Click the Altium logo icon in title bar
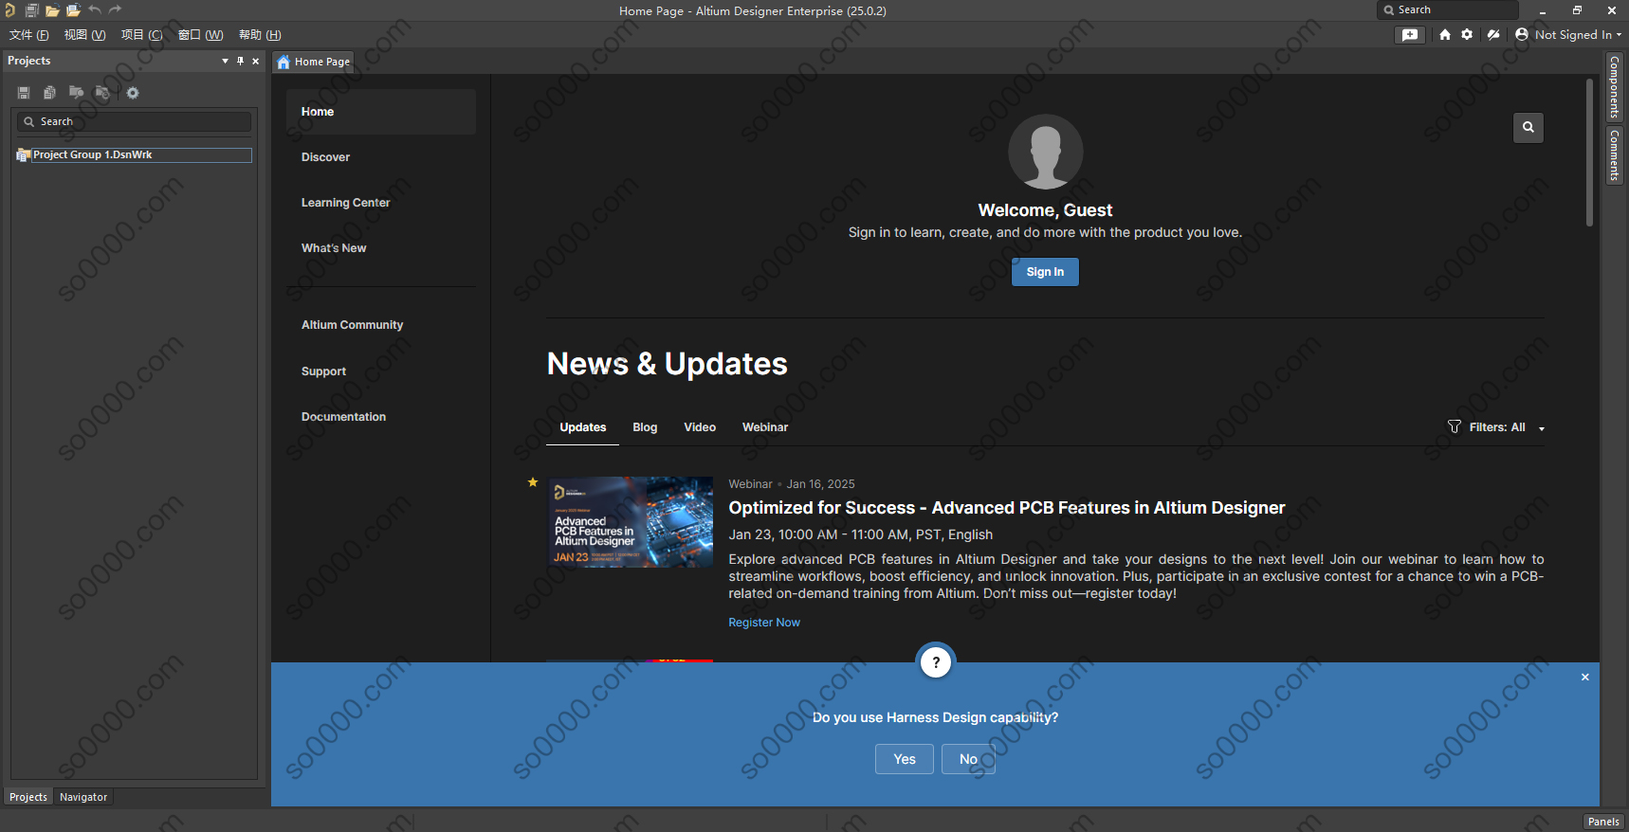 coord(9,10)
